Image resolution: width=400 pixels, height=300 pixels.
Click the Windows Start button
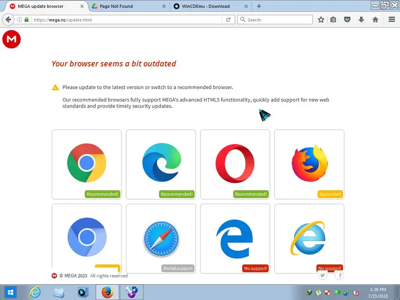[x=10, y=292]
